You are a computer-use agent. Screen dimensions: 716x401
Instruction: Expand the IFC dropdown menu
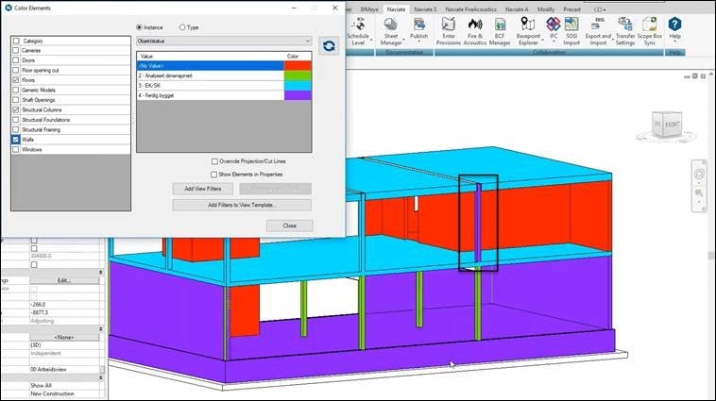[554, 26]
